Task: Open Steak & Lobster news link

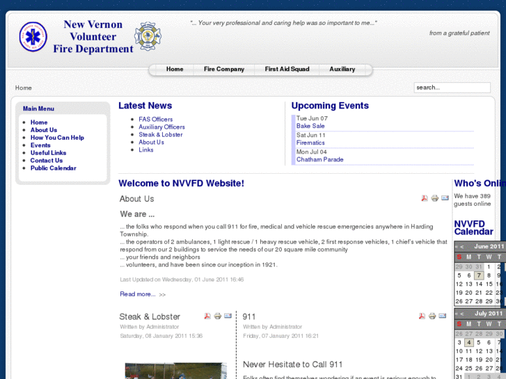Action: (x=160, y=135)
